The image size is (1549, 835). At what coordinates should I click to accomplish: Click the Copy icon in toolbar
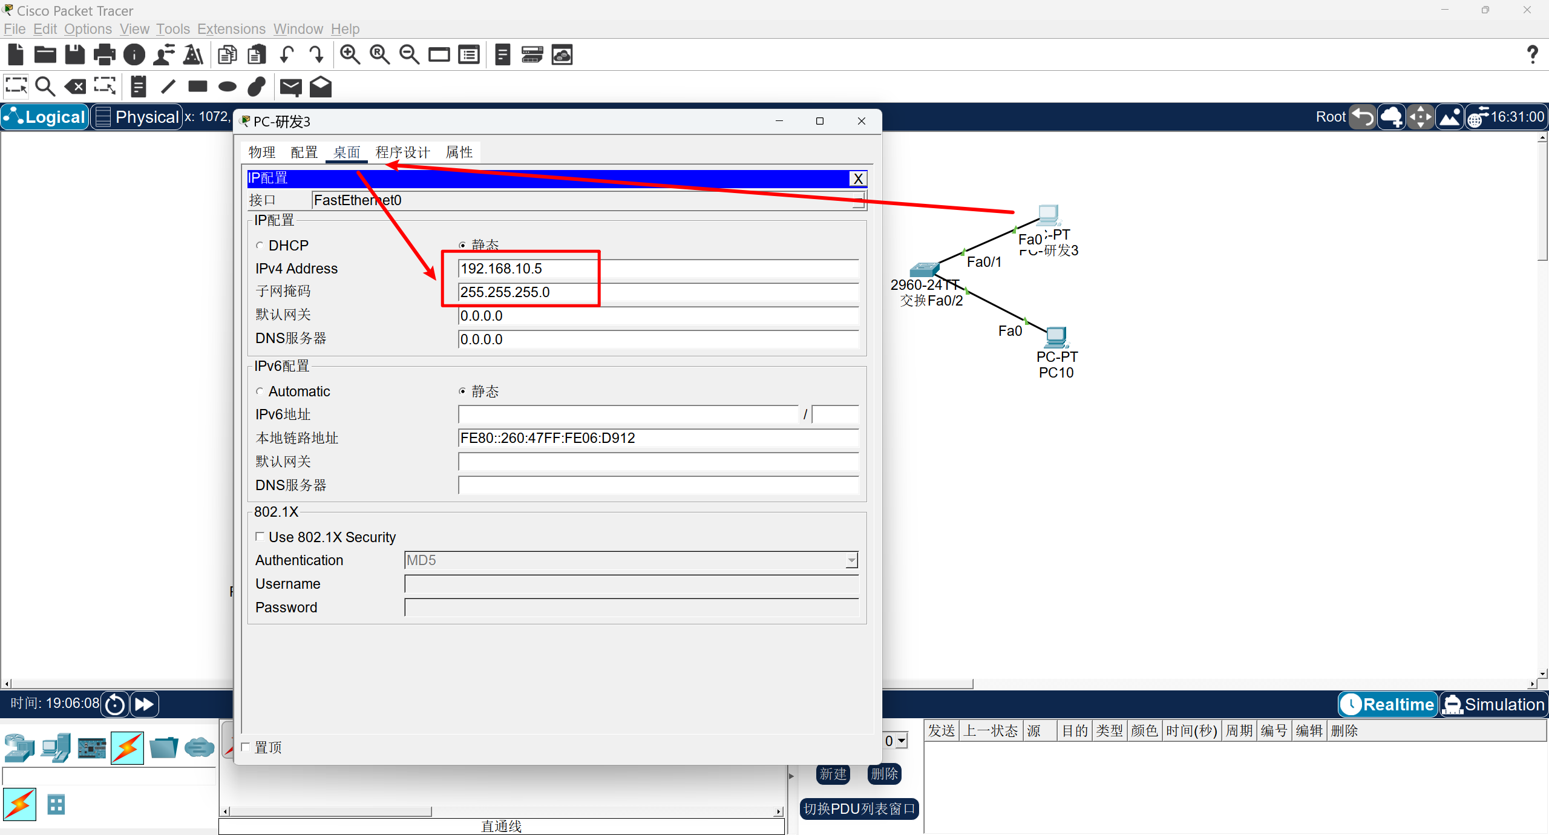coord(228,55)
